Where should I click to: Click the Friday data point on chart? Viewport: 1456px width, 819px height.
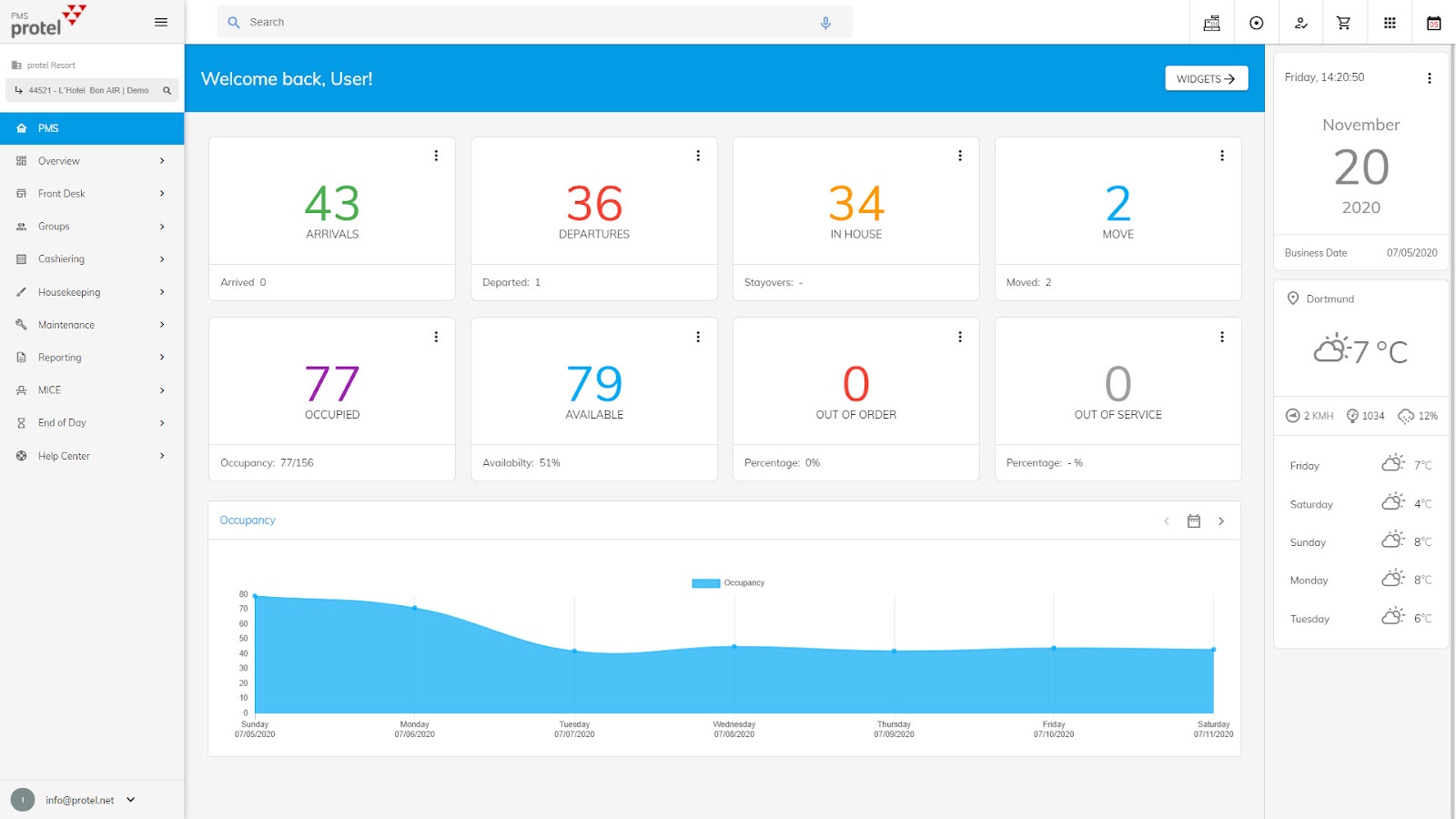1054,648
